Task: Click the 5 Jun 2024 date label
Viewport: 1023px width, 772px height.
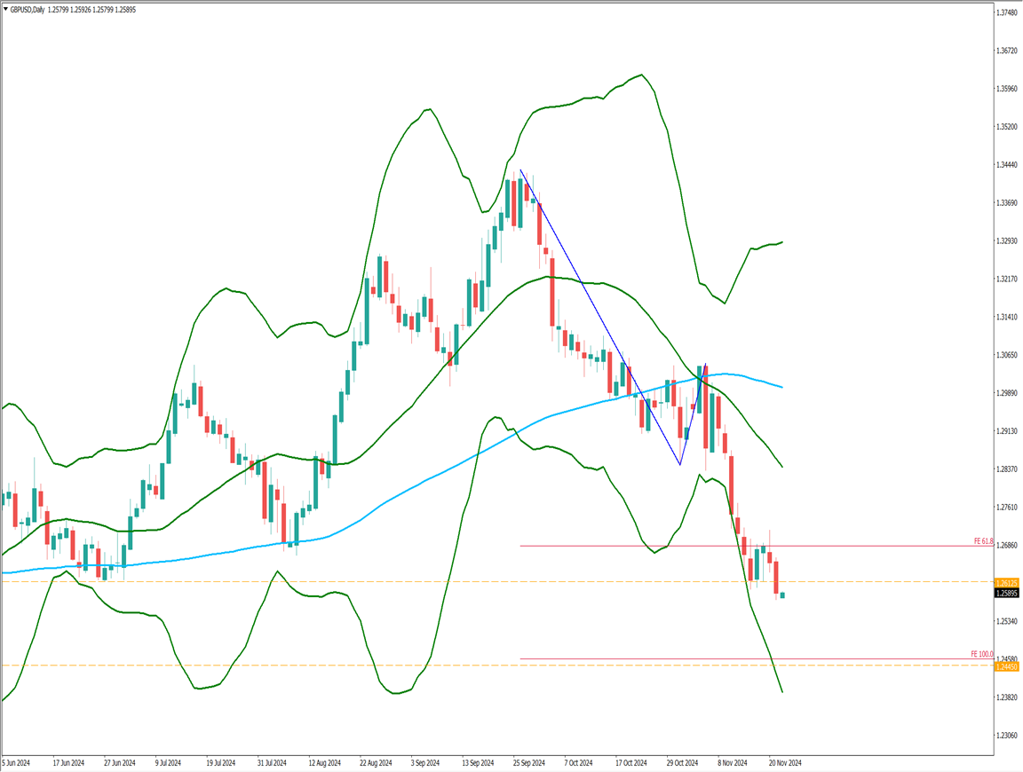Action: [18, 762]
